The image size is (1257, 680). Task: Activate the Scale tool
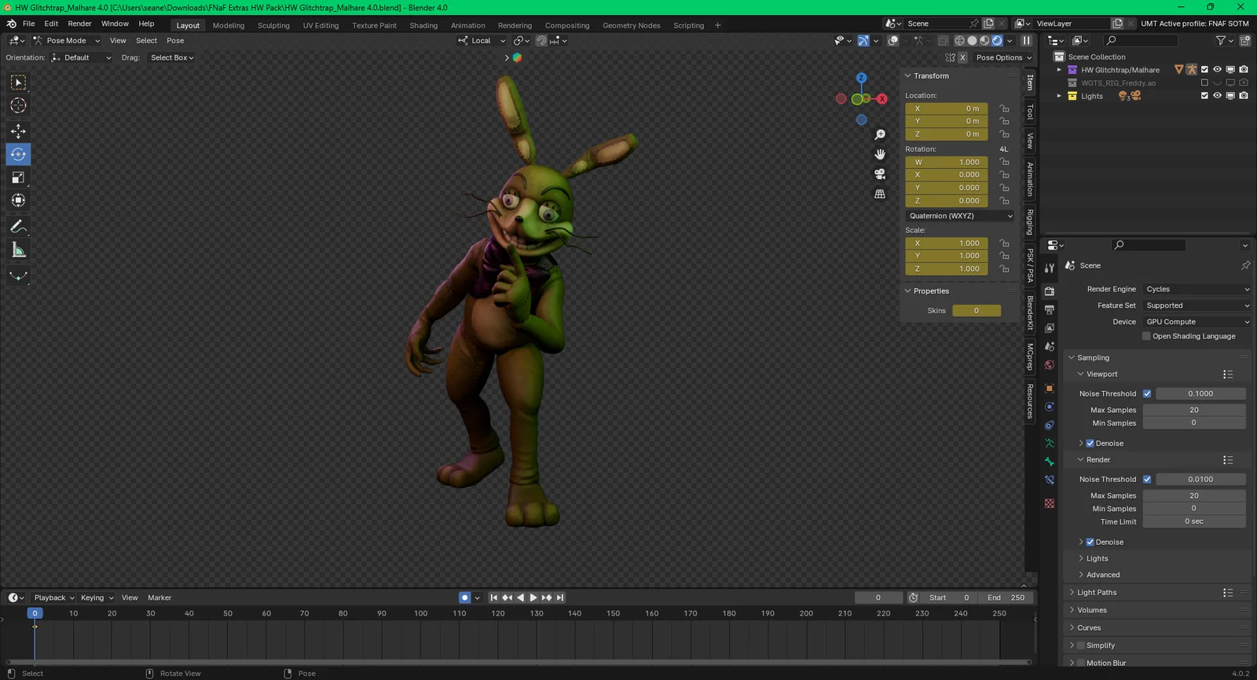point(18,177)
